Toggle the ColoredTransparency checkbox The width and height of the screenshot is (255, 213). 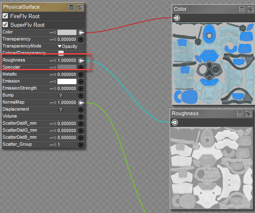click(x=61, y=53)
